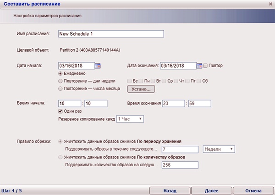Select purge По периоду хранения radio

(60, 142)
